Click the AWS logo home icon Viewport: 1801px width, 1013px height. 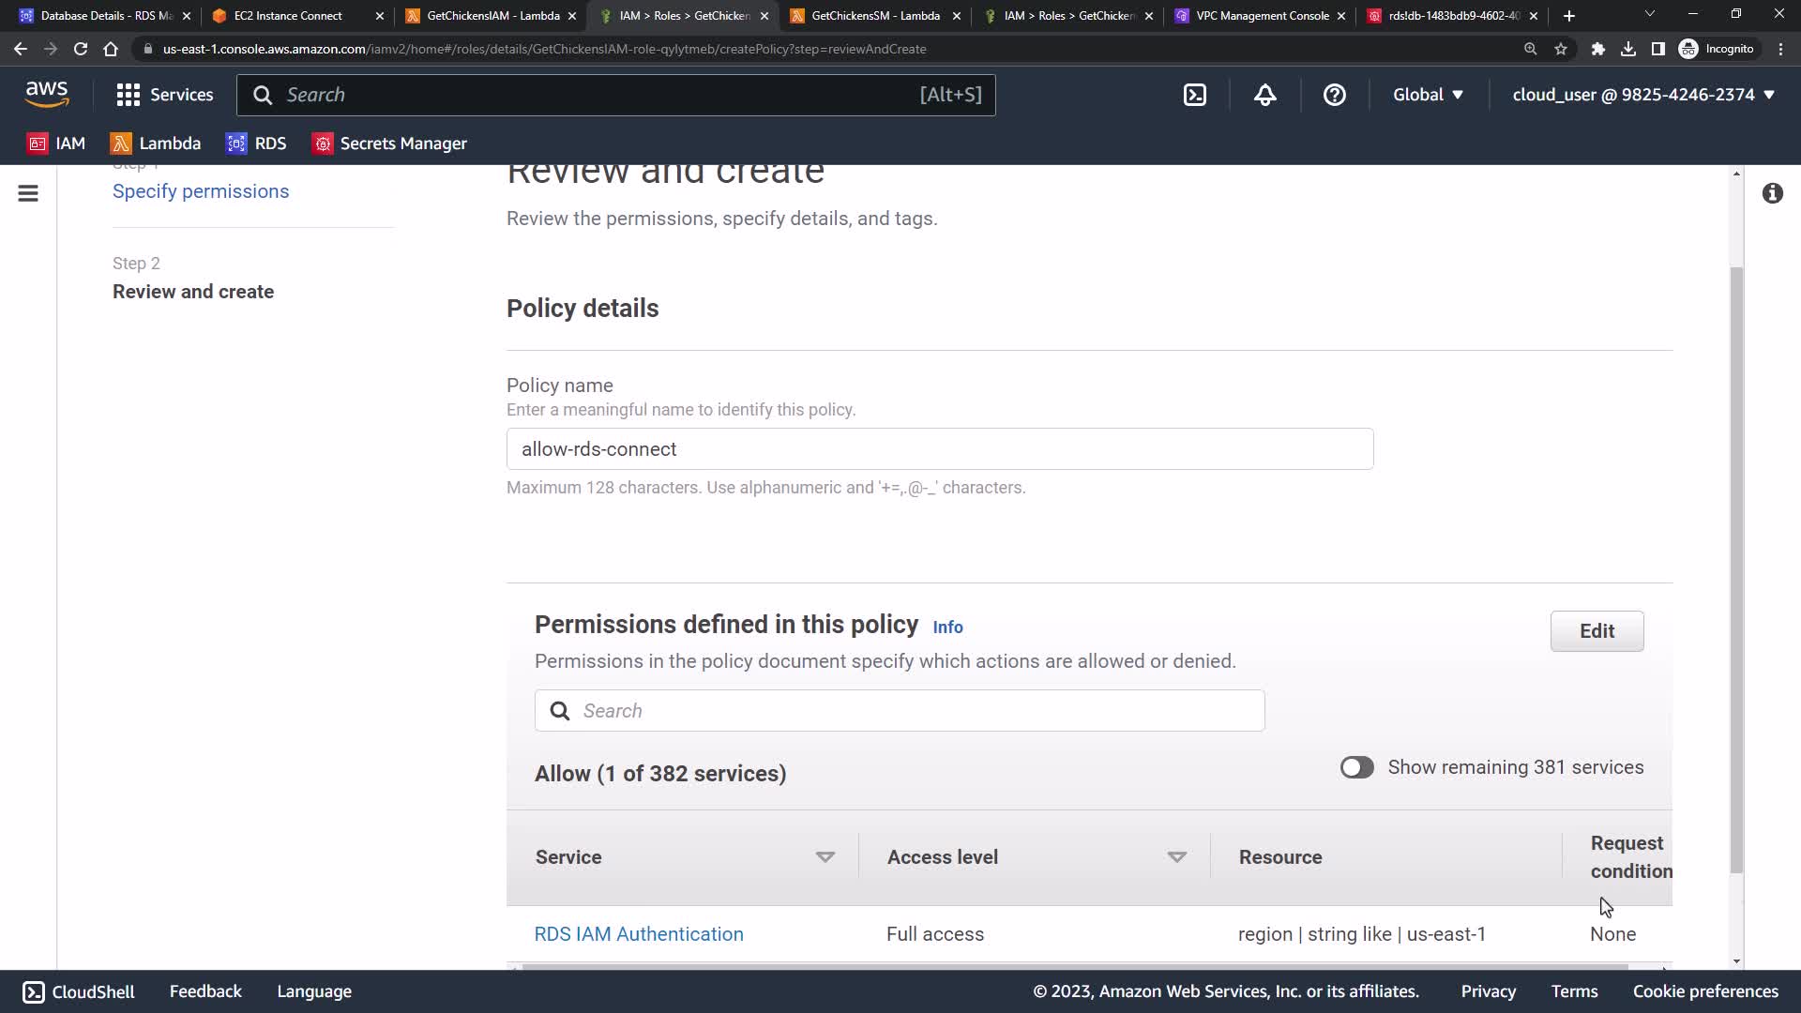[x=47, y=95]
